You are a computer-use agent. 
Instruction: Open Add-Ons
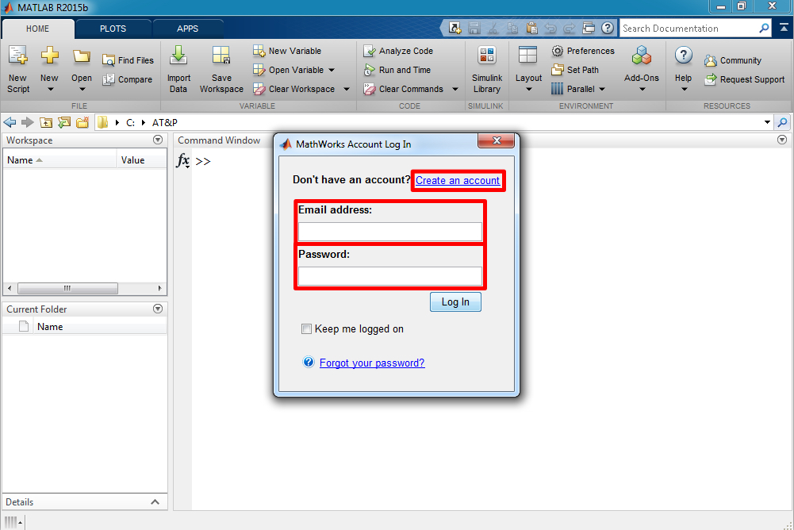[642, 68]
